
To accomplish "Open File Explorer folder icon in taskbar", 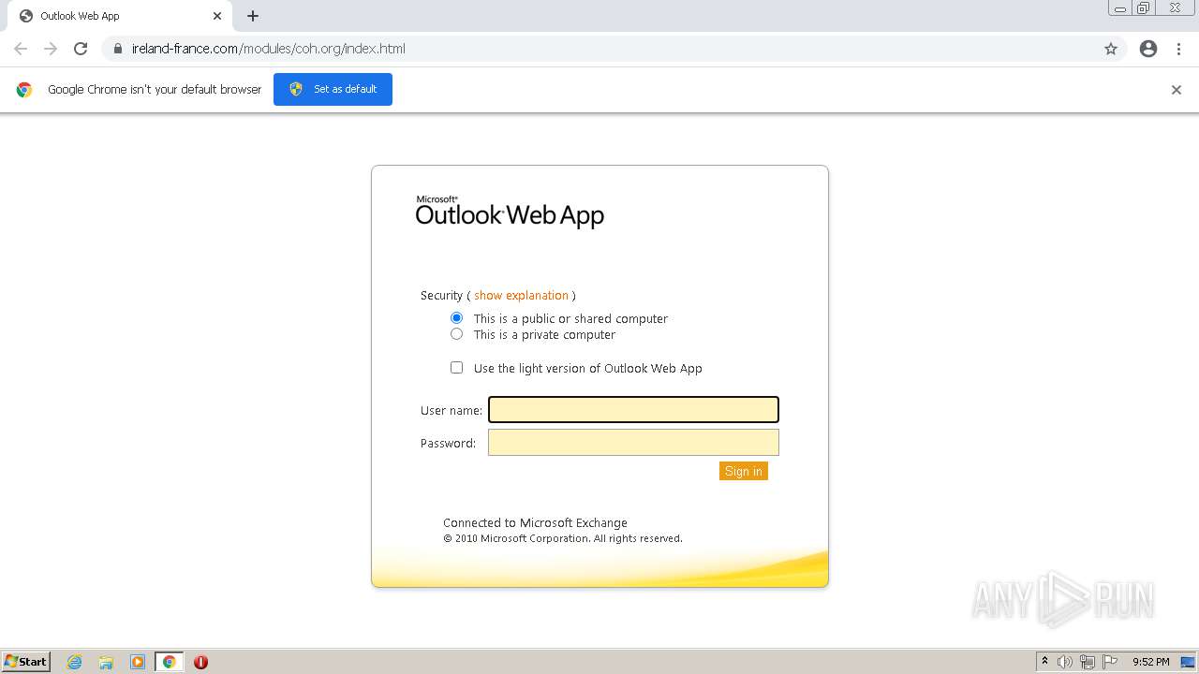I will click(106, 662).
